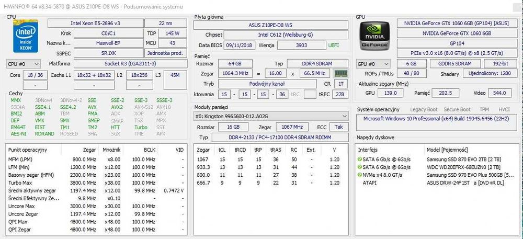Image resolution: width=523 pixels, height=239 pixels.
Task: Open the GPU #0 selector dropdown
Action: point(373,64)
